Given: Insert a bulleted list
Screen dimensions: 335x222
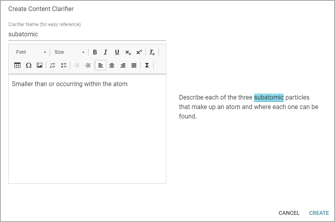Looking at the screenshot, I should [x=64, y=65].
